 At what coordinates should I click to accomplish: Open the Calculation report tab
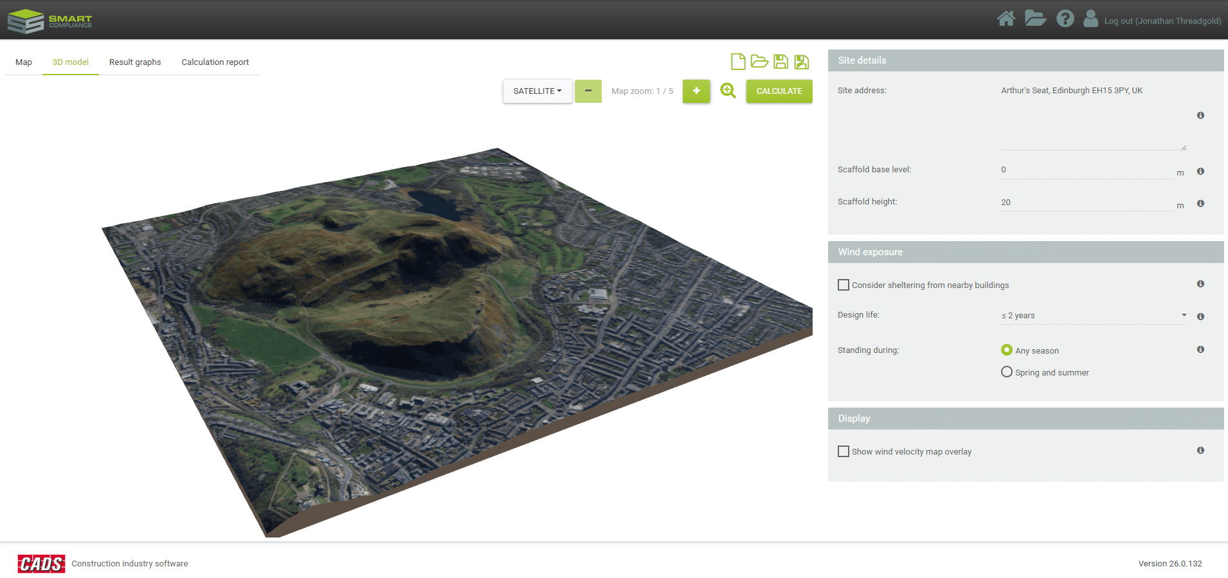[x=215, y=62]
